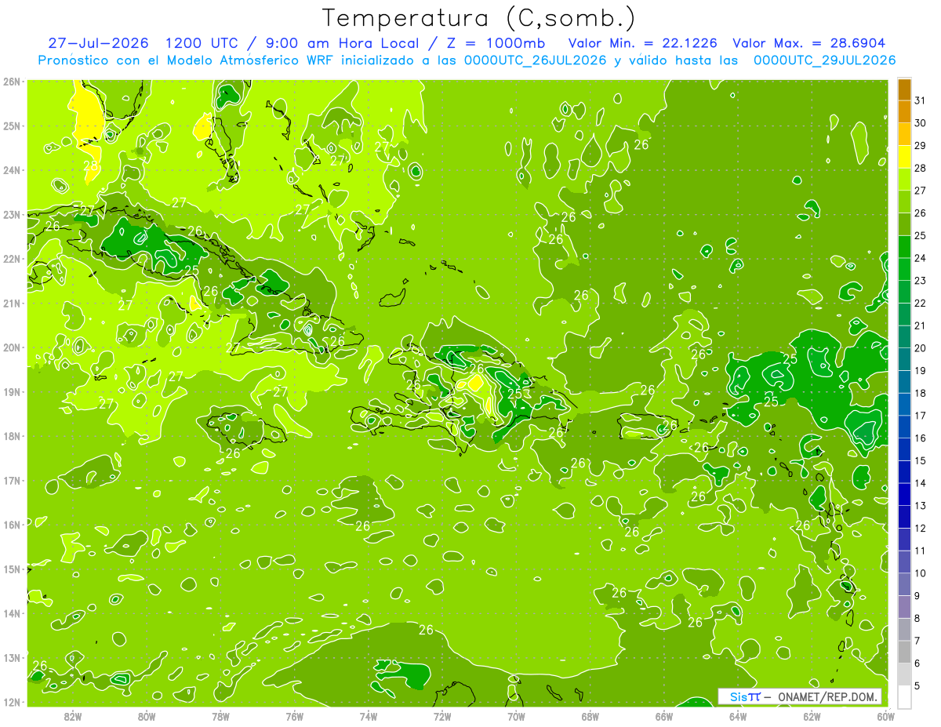The image size is (941, 727).
Task: Click the '80W' longitude axis label
Action: [147, 717]
